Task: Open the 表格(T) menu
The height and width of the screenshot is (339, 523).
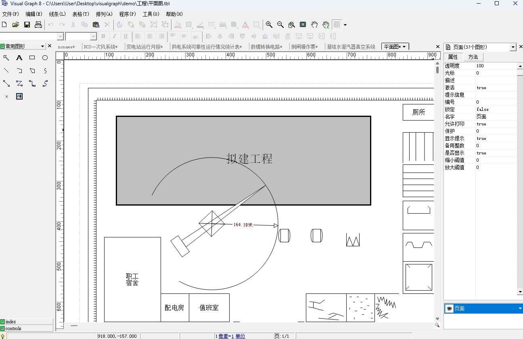Action: pyautogui.click(x=81, y=14)
